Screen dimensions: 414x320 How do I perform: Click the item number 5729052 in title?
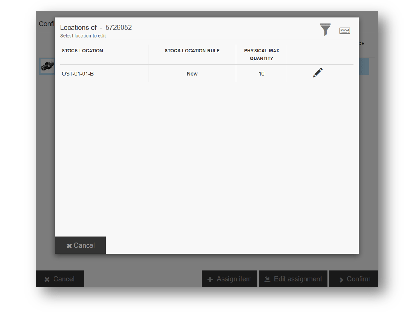tap(119, 28)
